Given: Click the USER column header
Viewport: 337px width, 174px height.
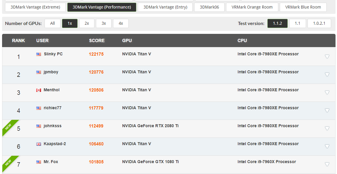Looking at the screenshot, I should click(42, 41).
